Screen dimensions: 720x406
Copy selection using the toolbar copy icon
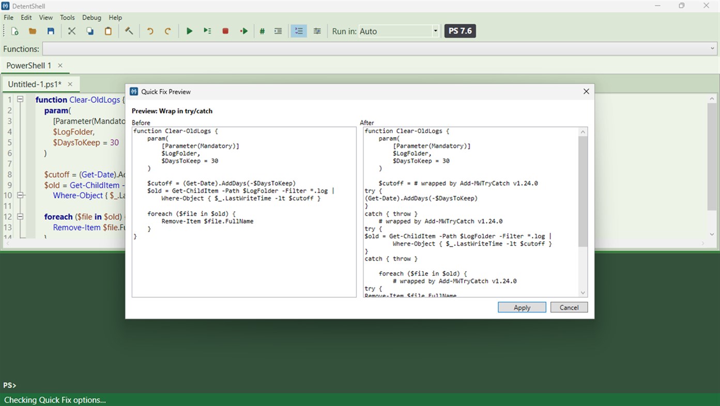coord(90,31)
